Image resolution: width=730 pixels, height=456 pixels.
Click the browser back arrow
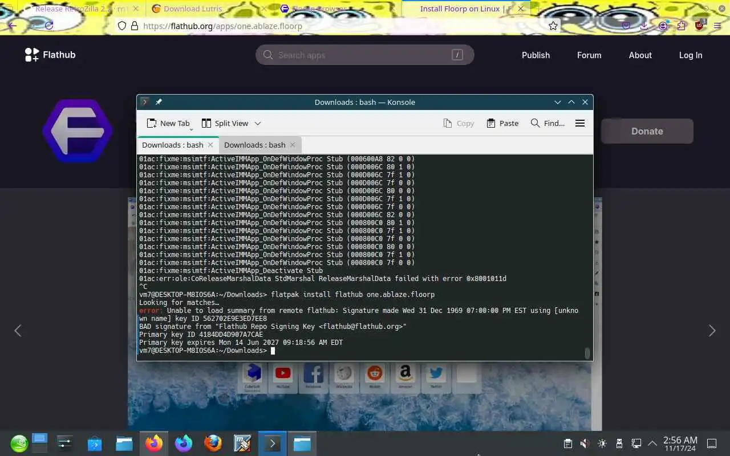[13, 26]
